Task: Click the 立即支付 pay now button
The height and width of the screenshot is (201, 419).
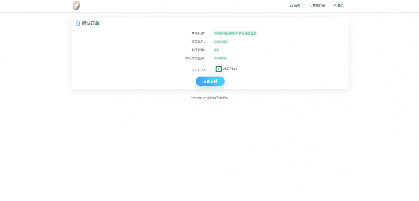Action: pos(210,81)
